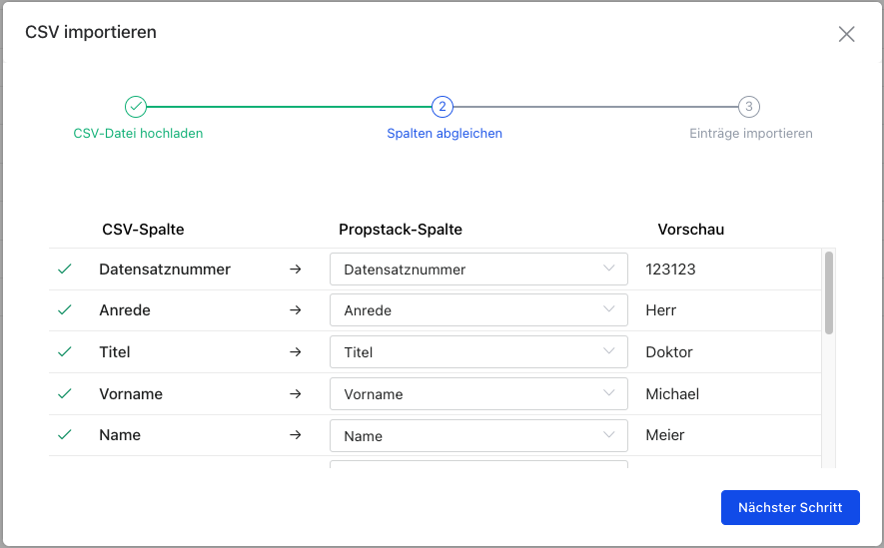Click the arrow icon in the Vorname row

point(296,393)
